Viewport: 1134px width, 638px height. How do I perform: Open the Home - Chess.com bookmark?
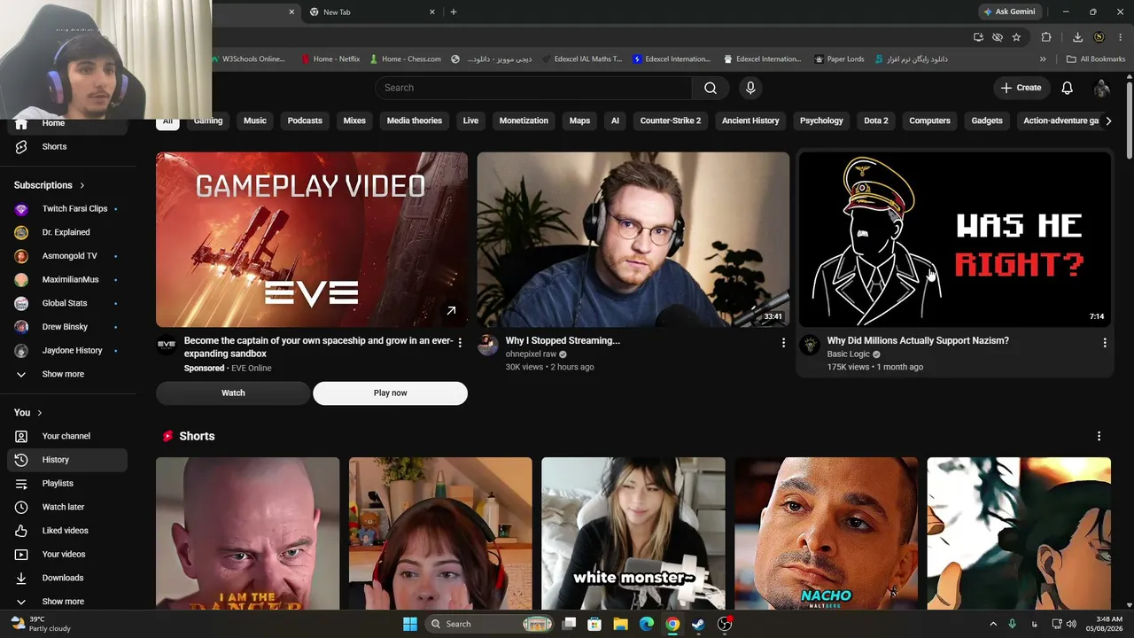(406, 59)
